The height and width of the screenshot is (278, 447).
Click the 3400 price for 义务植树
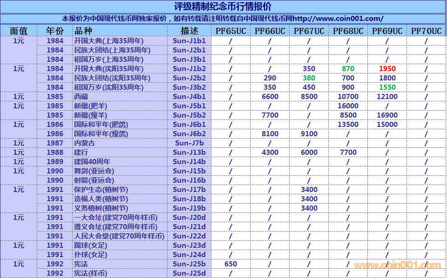(x=309, y=208)
